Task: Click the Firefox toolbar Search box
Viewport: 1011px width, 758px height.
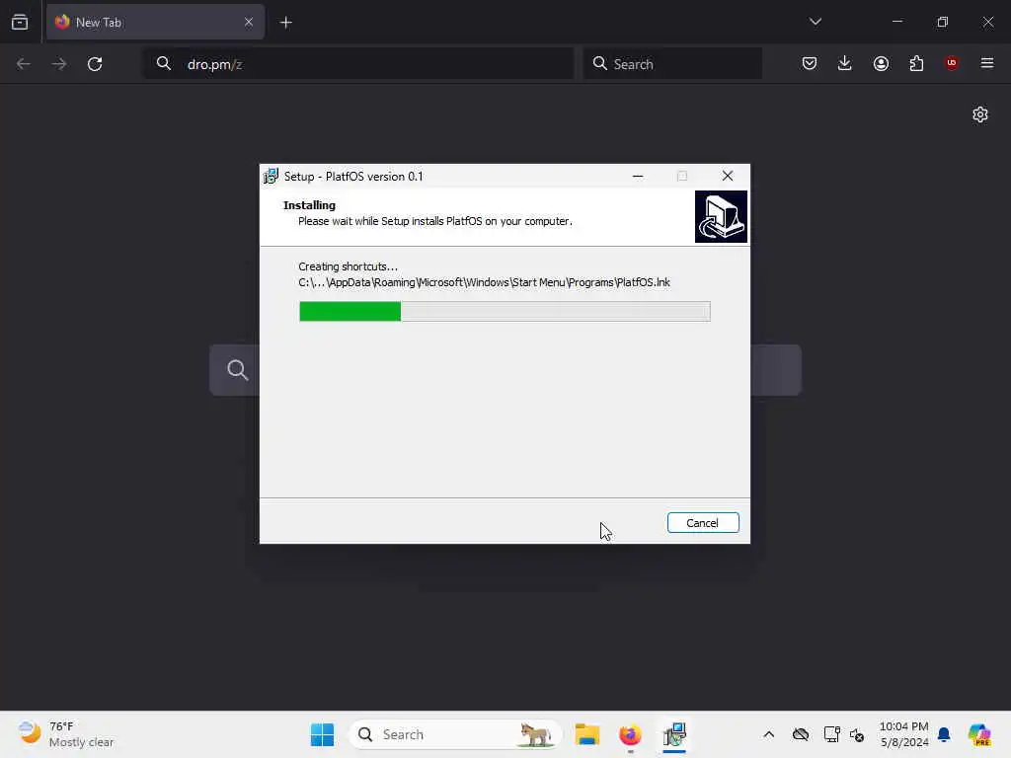Action: 672,64
